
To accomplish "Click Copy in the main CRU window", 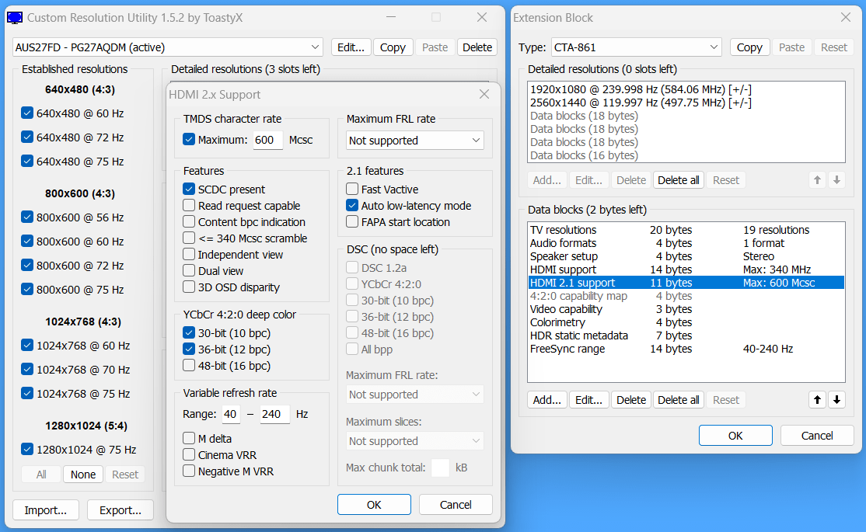I will pos(393,47).
